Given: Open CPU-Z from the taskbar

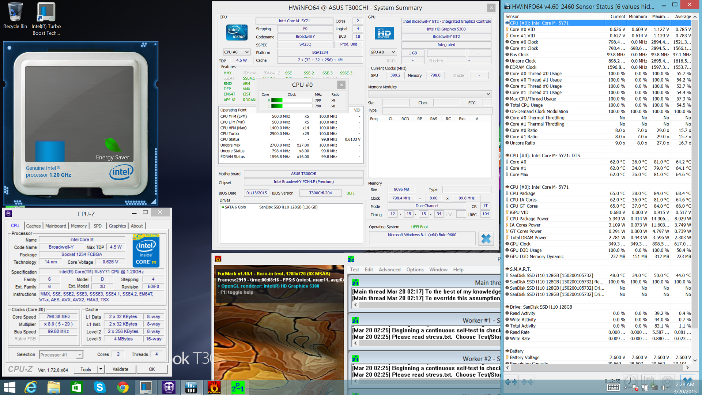Looking at the screenshot, I should pos(169,387).
